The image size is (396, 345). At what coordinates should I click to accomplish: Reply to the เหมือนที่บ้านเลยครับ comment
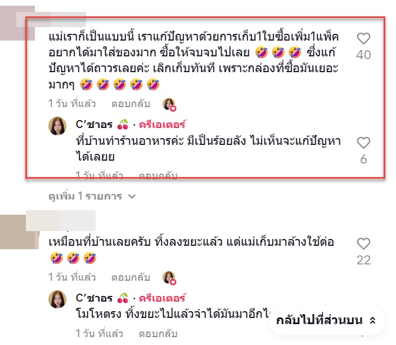(x=131, y=277)
